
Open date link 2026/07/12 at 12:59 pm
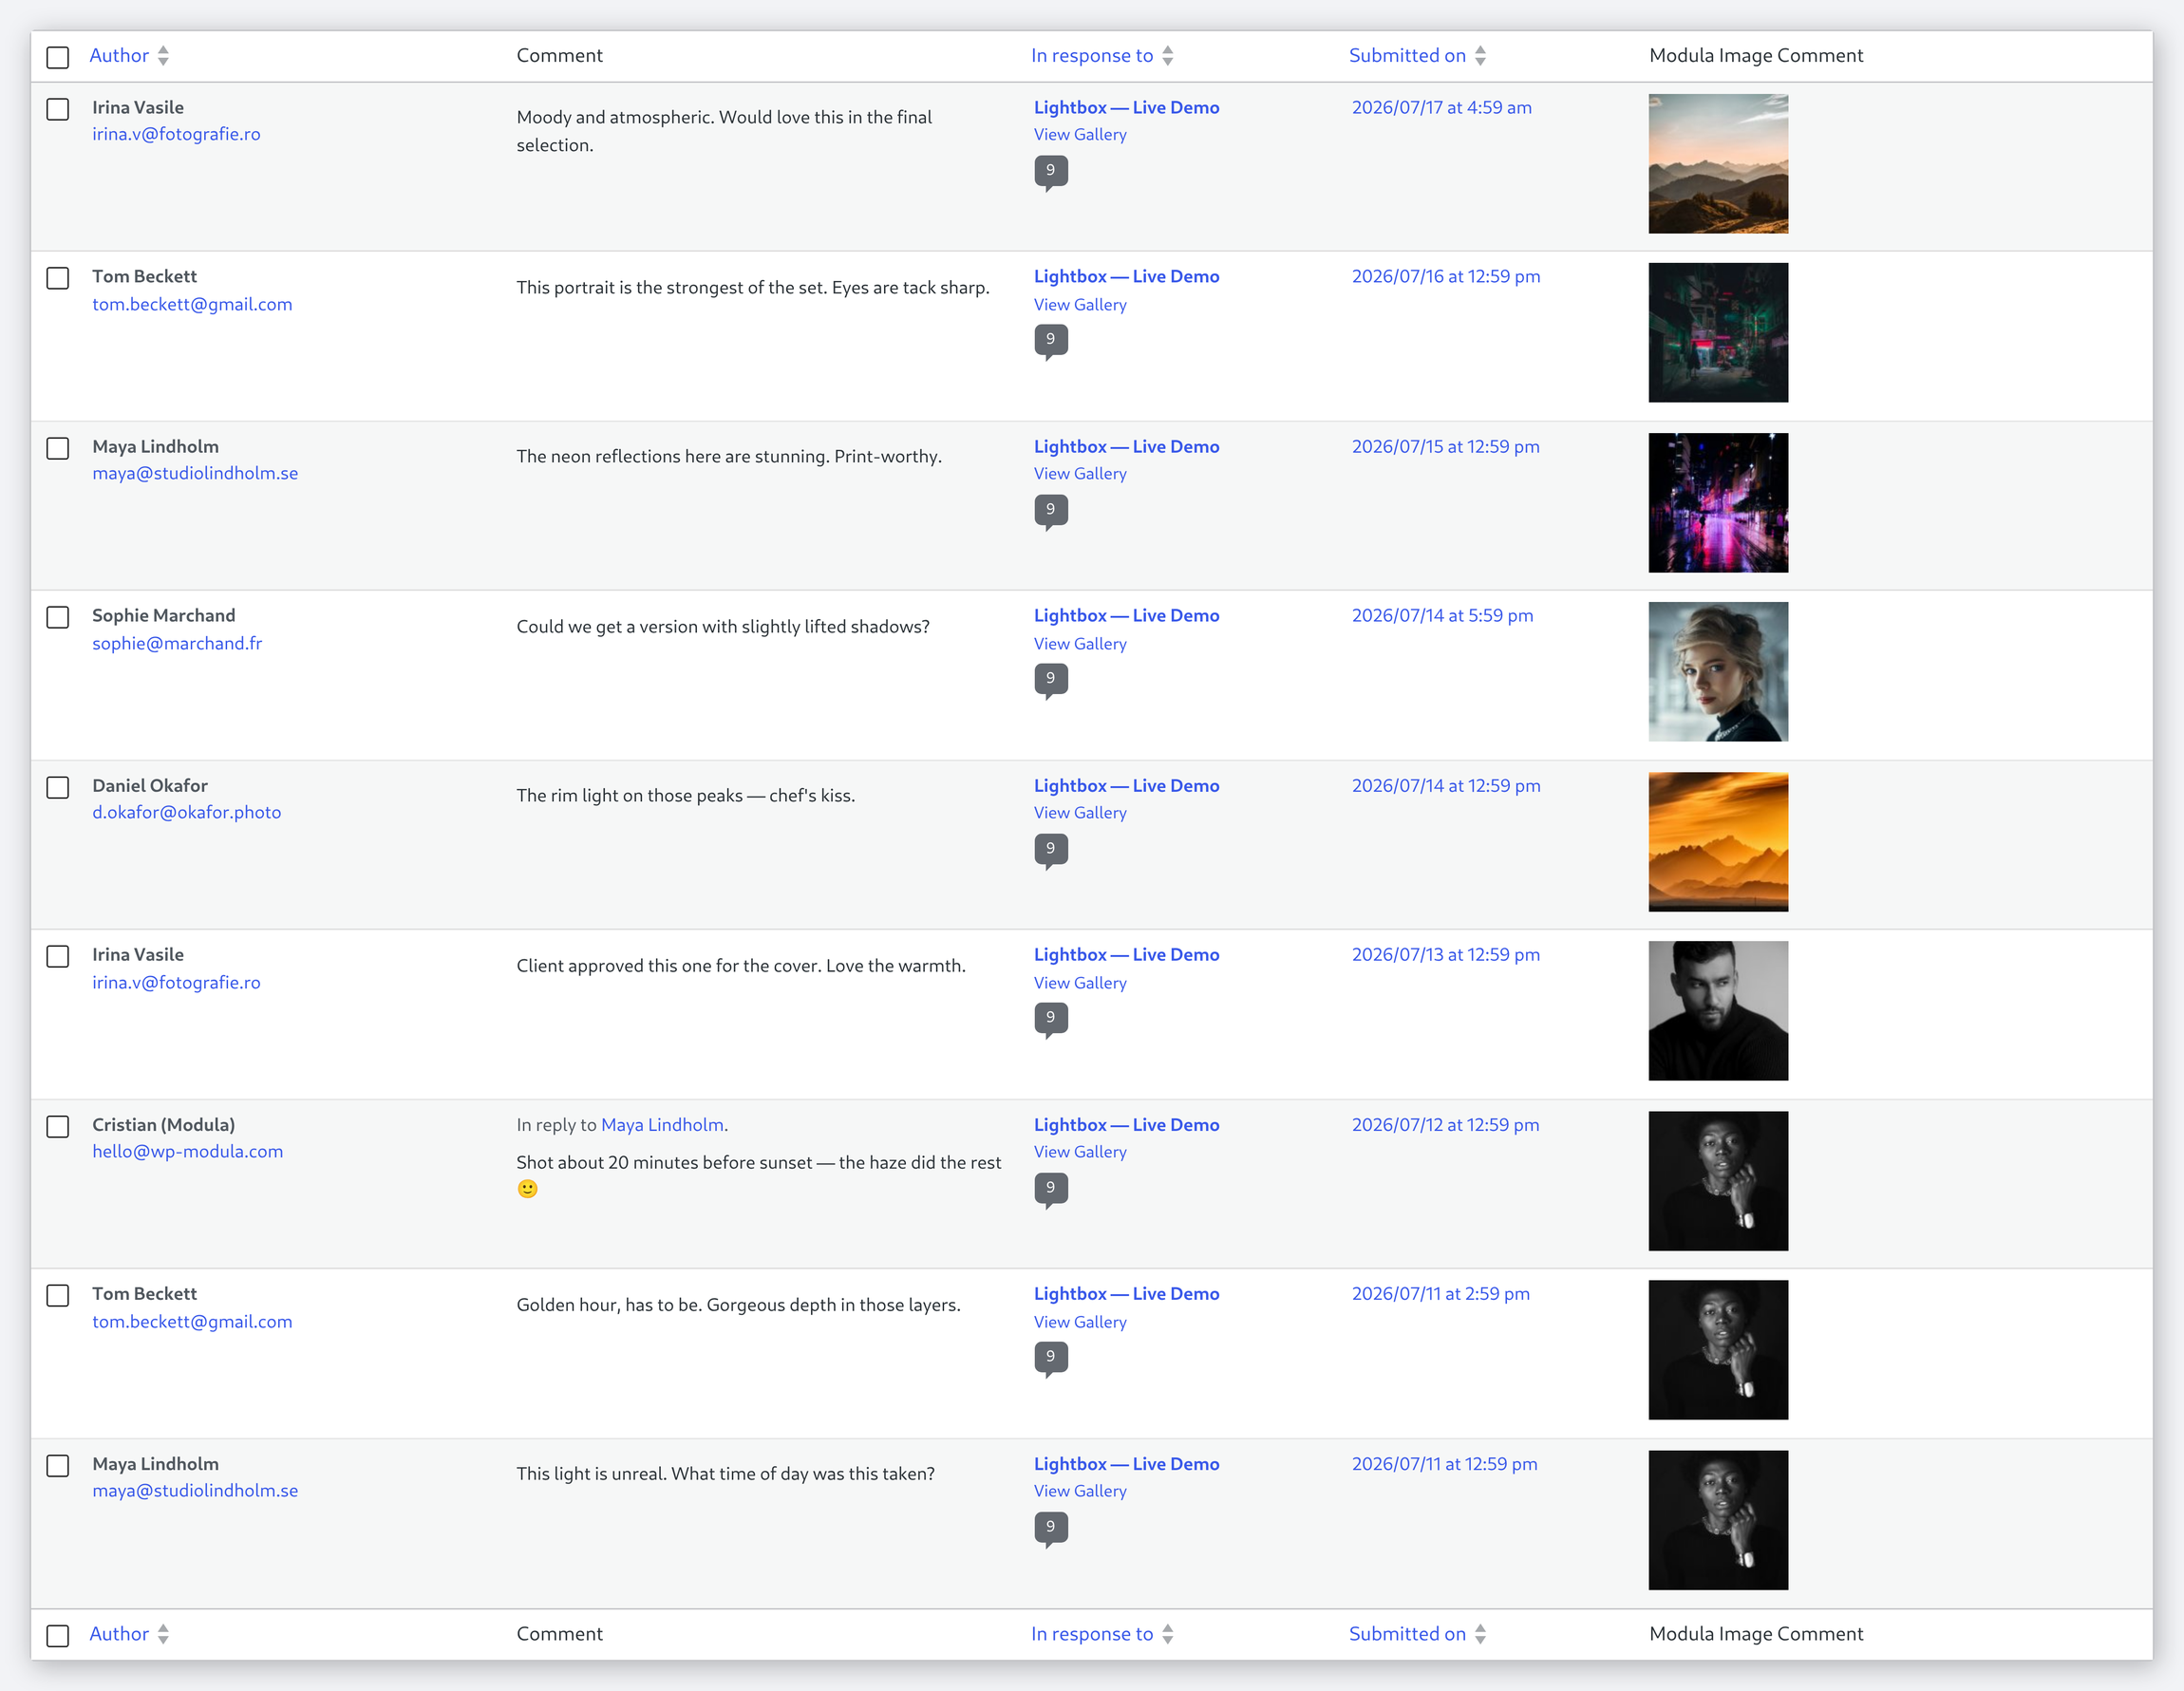(x=1445, y=1125)
